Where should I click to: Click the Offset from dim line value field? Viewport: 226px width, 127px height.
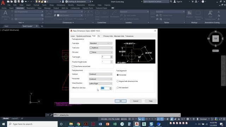[x=105, y=88]
